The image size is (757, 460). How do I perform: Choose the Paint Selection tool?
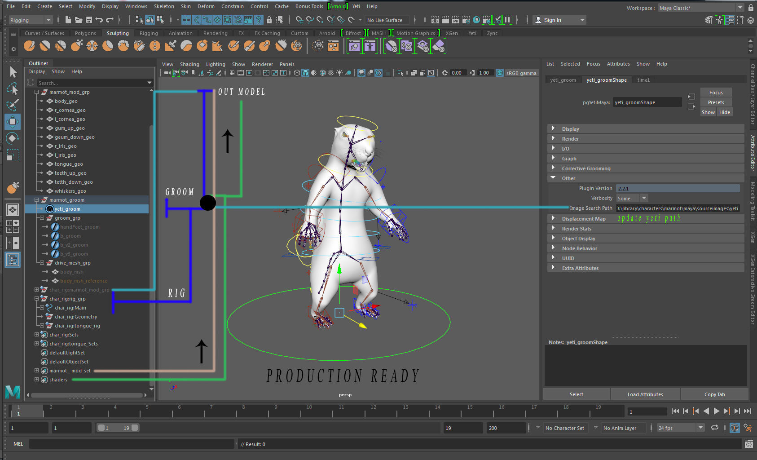click(13, 105)
